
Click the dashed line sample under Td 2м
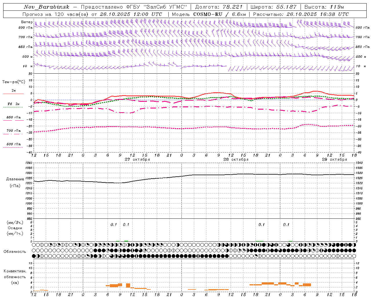pos(13,107)
